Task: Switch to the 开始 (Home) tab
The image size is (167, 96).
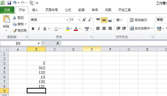Action: tap(22, 10)
